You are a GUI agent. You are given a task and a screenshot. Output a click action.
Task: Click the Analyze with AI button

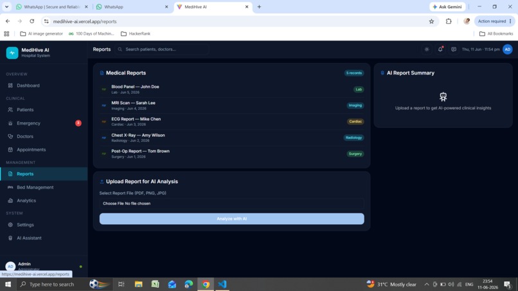pyautogui.click(x=232, y=218)
